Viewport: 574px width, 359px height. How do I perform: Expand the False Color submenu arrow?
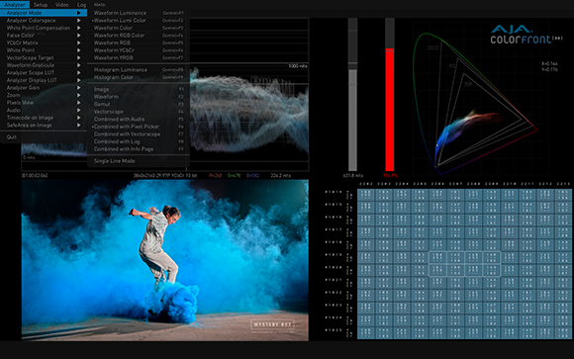point(79,36)
